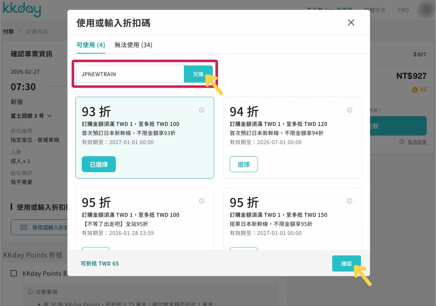Show info icon for the 94 折 coupon
Screen dimensions: 436x306
(350, 110)
